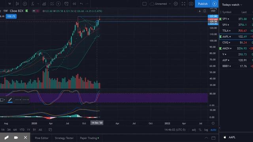253x142 pixels.
Task: Open the indicators menu
Action: tap(32, 4)
